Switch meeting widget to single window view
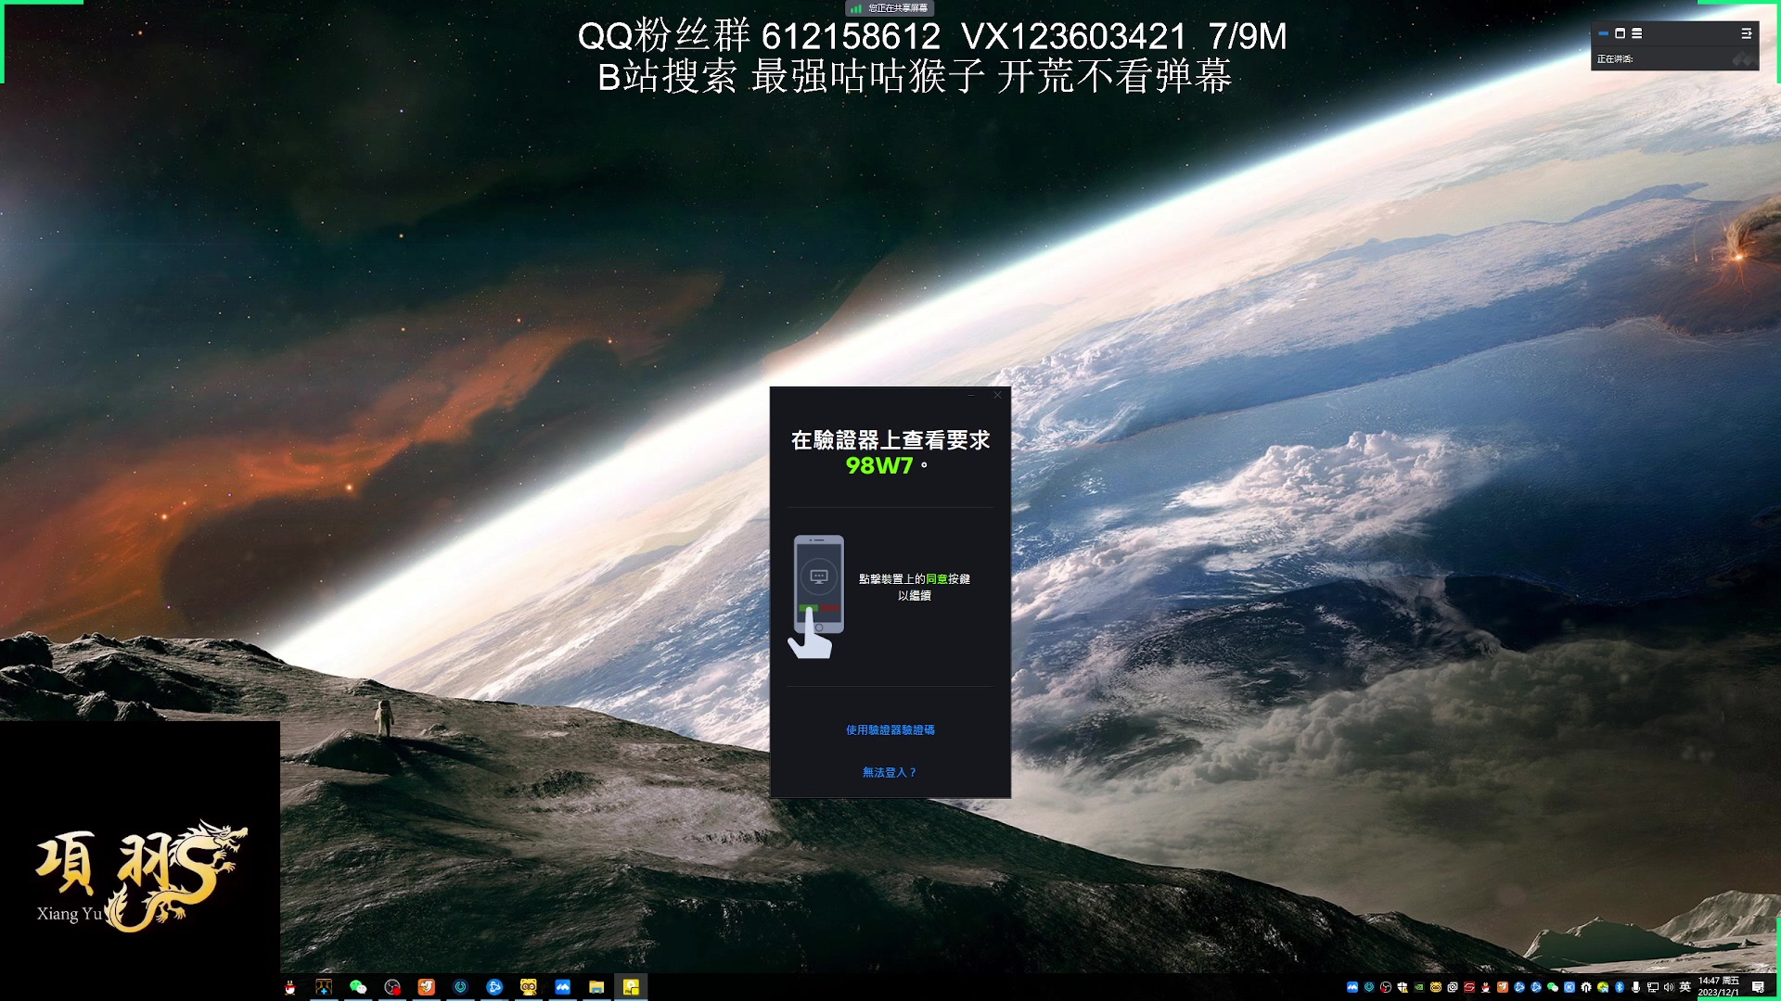Screen dimensions: 1781x1001 pyautogui.click(x=1621, y=33)
